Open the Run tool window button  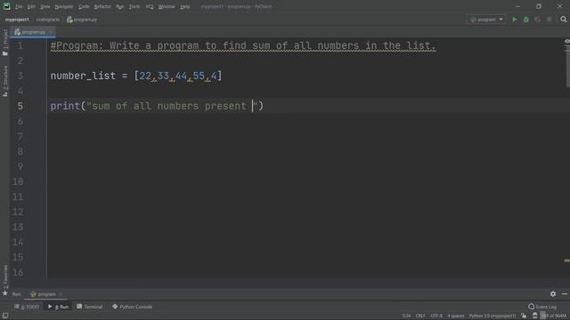[58, 307]
